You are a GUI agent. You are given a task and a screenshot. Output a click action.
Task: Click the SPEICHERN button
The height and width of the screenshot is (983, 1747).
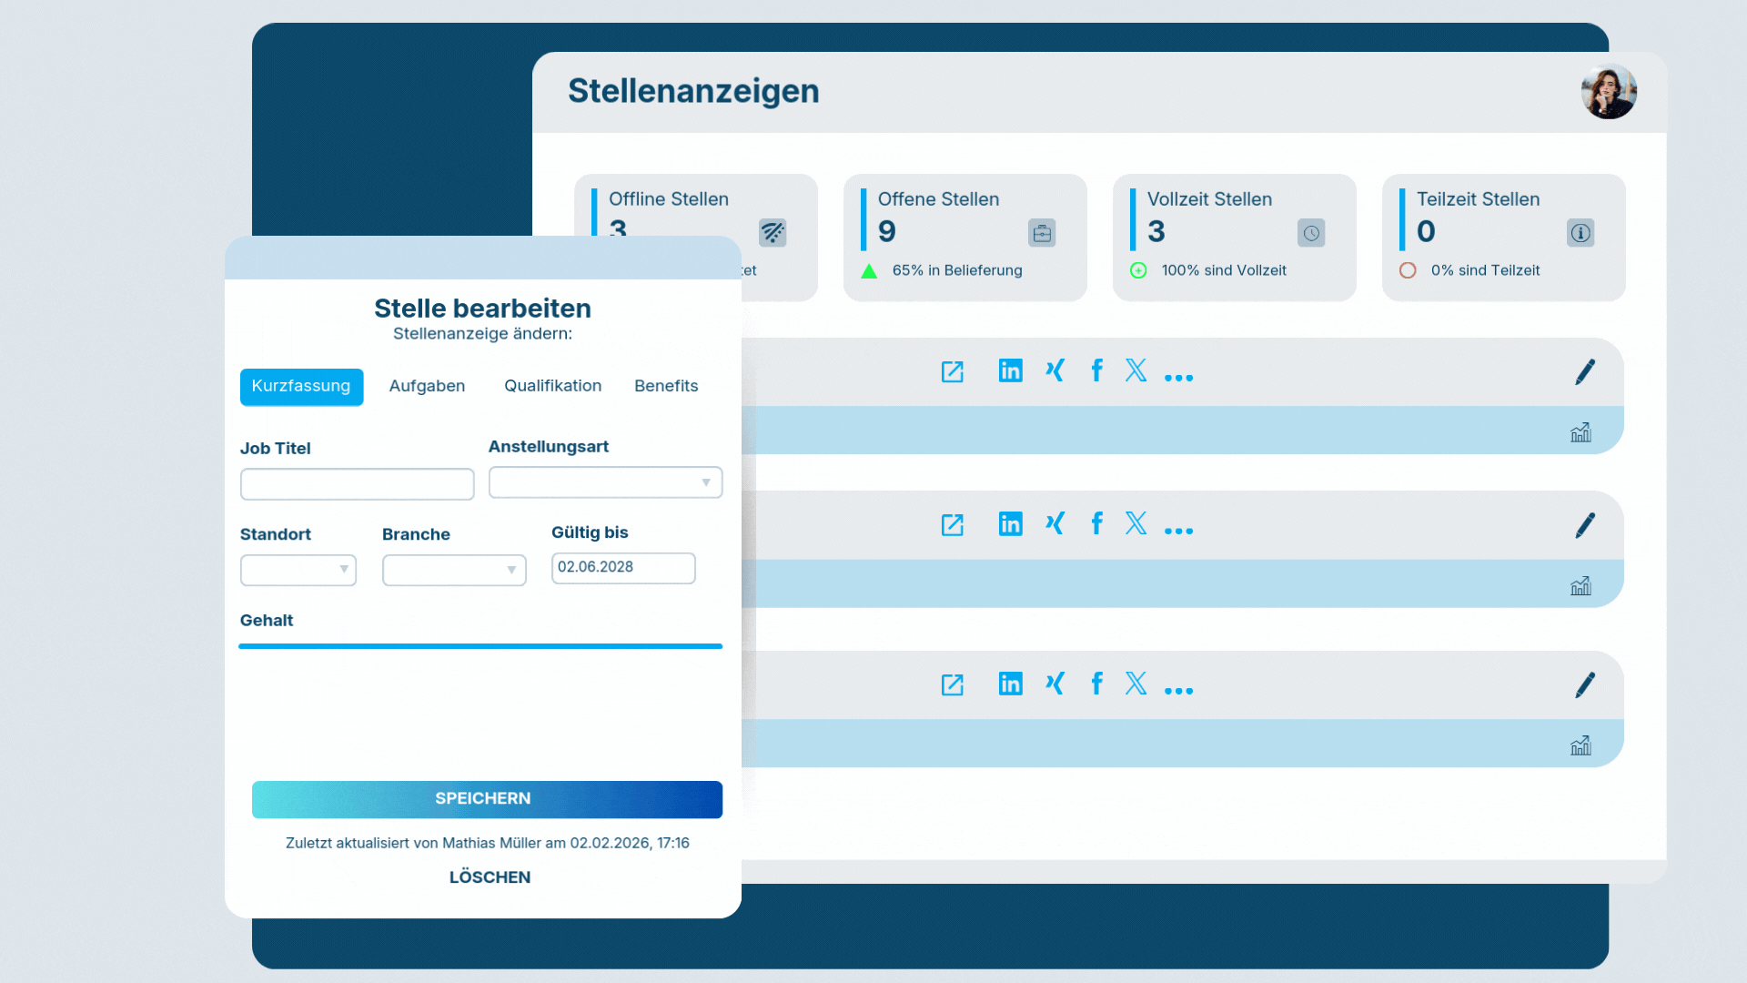point(487,799)
